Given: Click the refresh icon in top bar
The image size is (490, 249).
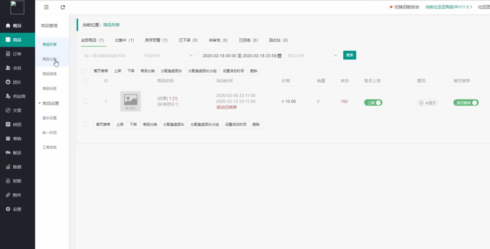Looking at the screenshot, I should [x=63, y=7].
